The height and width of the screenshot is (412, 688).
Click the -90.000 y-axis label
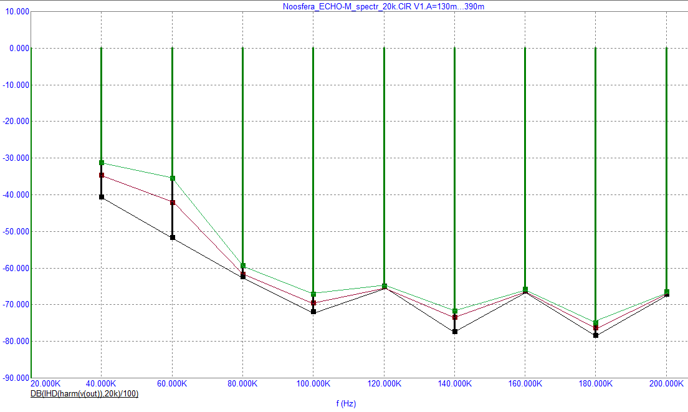point(16,377)
